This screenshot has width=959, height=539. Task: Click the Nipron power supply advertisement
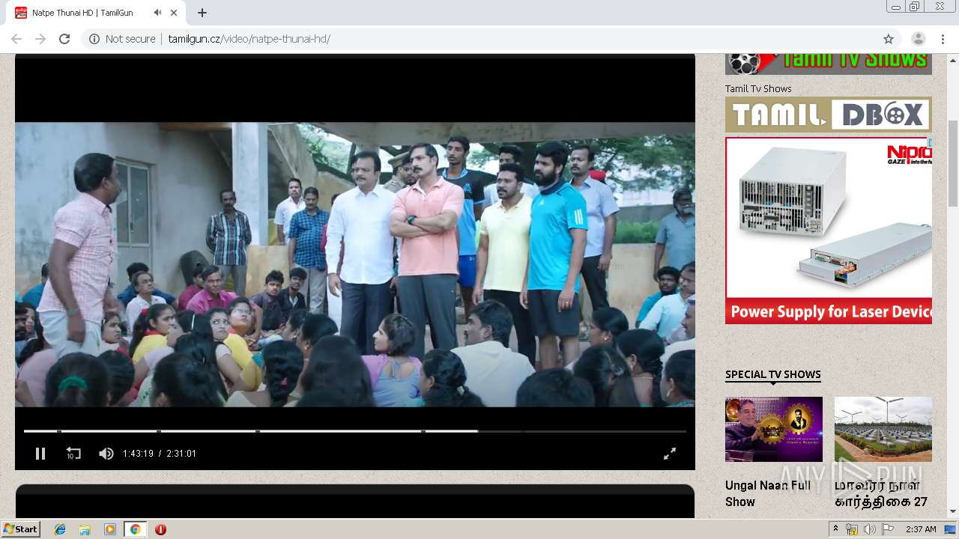click(829, 230)
